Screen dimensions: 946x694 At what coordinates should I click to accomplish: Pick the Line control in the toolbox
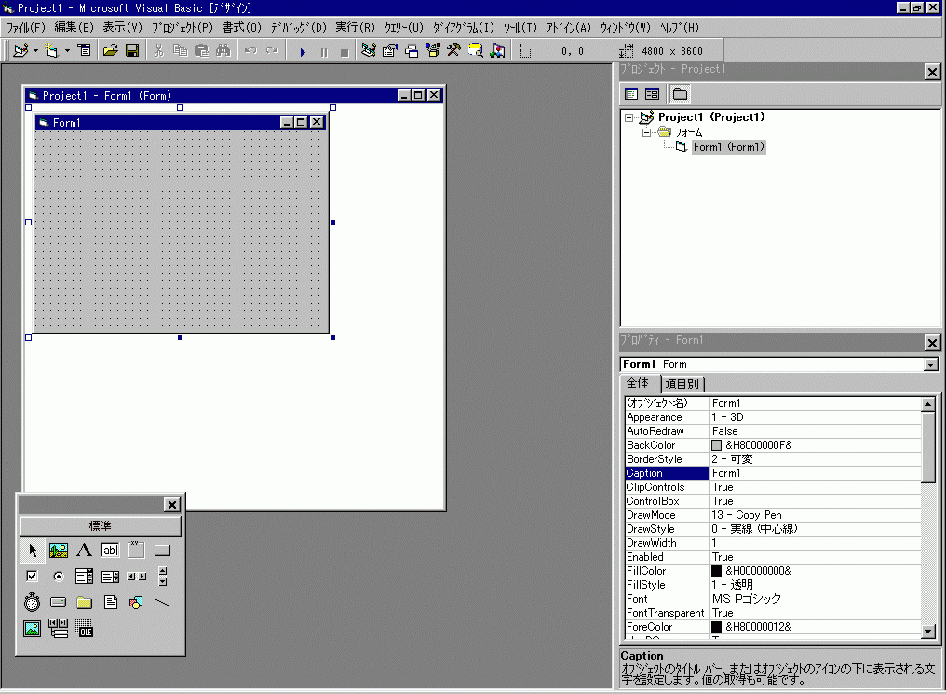pos(162,603)
